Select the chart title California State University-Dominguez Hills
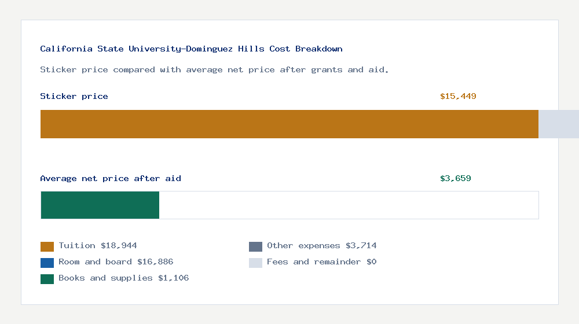The width and height of the screenshot is (579, 324). [191, 49]
